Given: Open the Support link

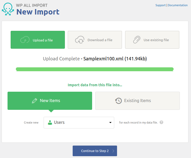Looking at the screenshot, I should [161, 5].
